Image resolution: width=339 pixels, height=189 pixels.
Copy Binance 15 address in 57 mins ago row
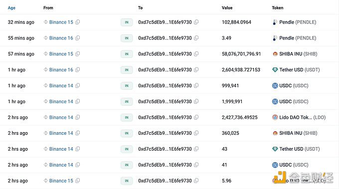pos(78,54)
